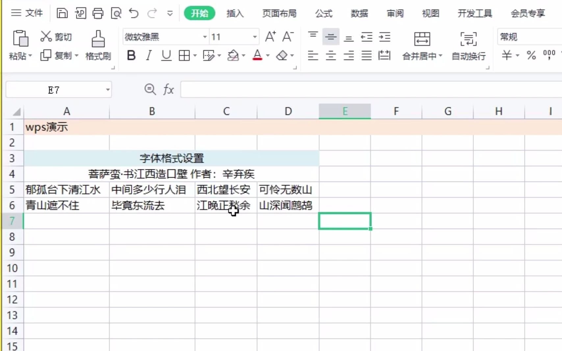Open the 文件 File menu
562x351 pixels.
27,13
